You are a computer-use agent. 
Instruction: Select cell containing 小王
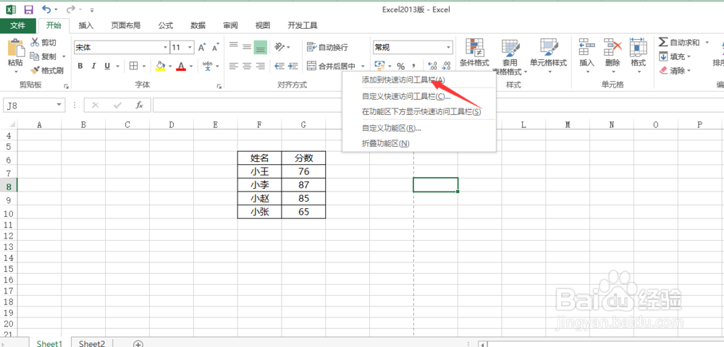point(259,171)
